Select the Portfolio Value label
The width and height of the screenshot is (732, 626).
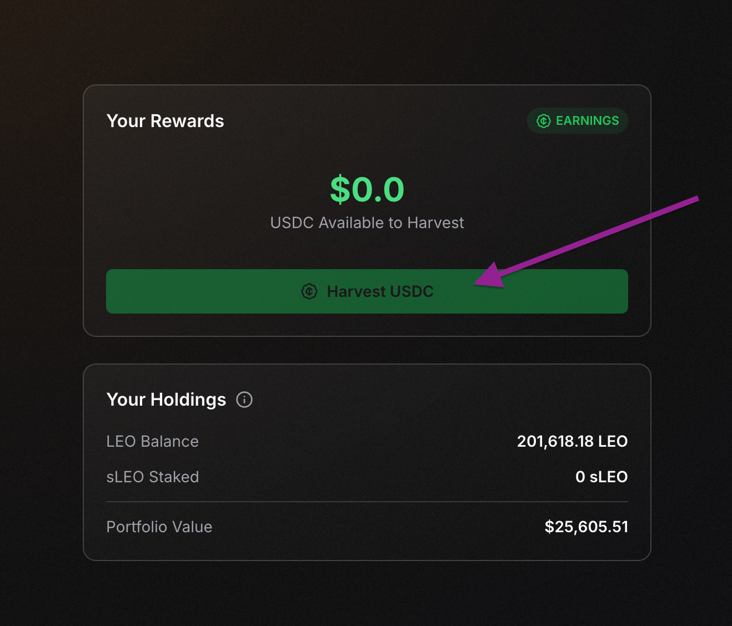coord(159,527)
